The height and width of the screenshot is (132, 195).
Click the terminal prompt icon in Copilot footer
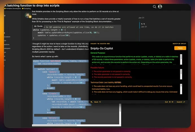92,102
